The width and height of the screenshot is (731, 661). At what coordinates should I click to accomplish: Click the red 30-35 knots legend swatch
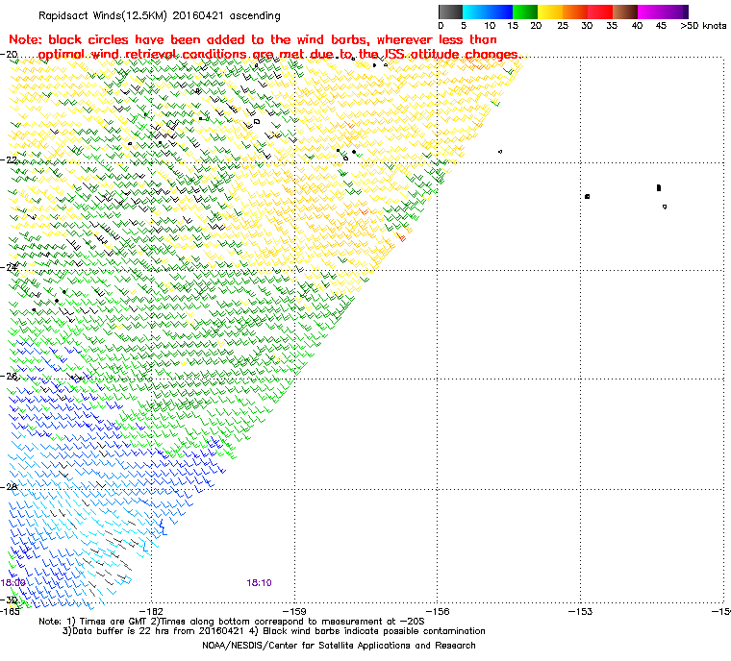[600, 12]
